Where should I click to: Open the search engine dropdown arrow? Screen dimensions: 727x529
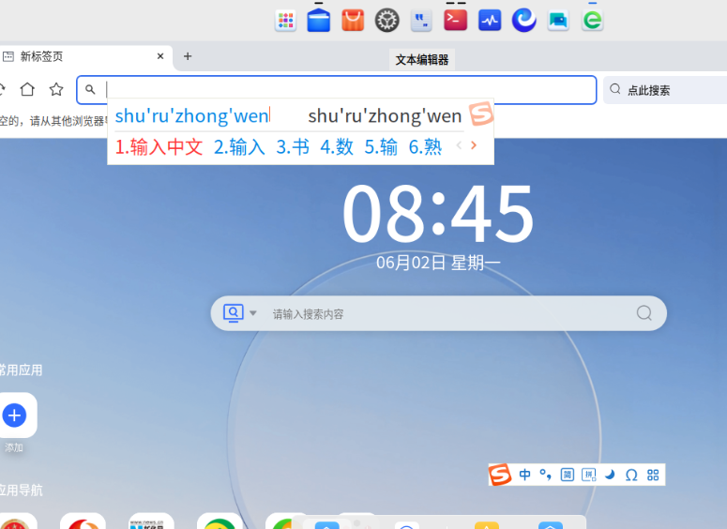252,313
